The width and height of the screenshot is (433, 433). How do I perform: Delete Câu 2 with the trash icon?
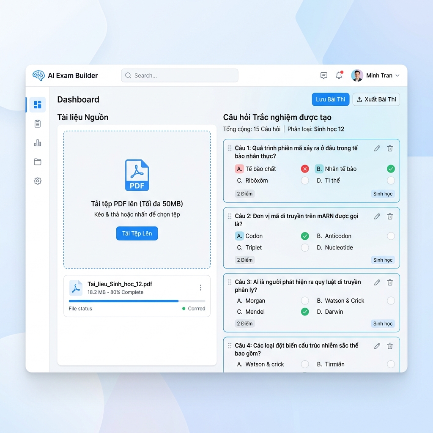[390, 216]
